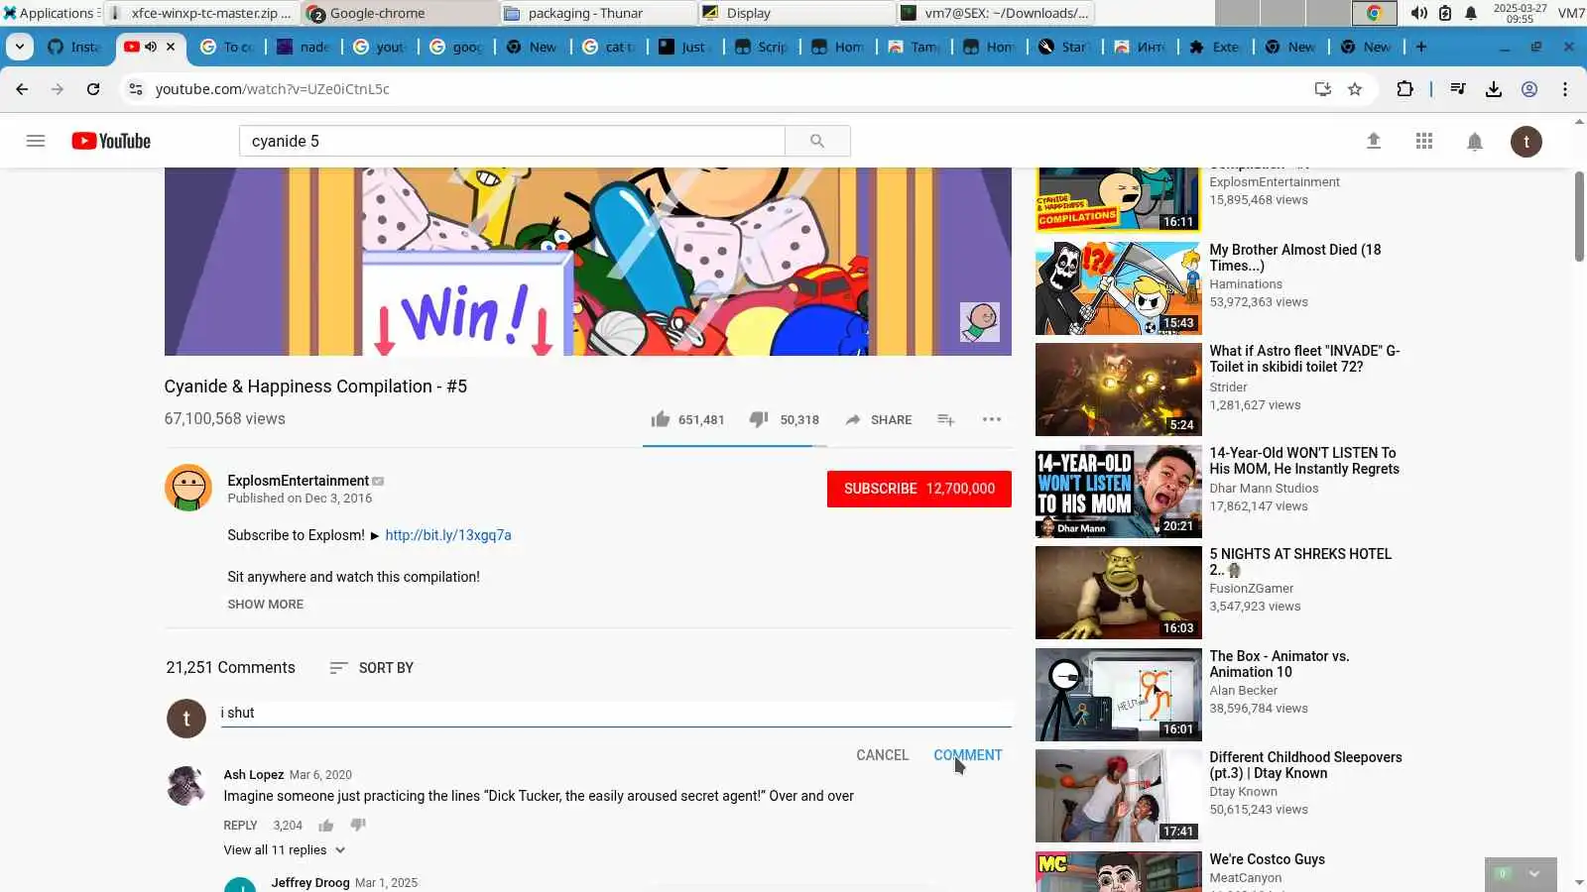This screenshot has width=1587, height=892.
Task: Open Chrome downloads icon
Action: point(1494,89)
